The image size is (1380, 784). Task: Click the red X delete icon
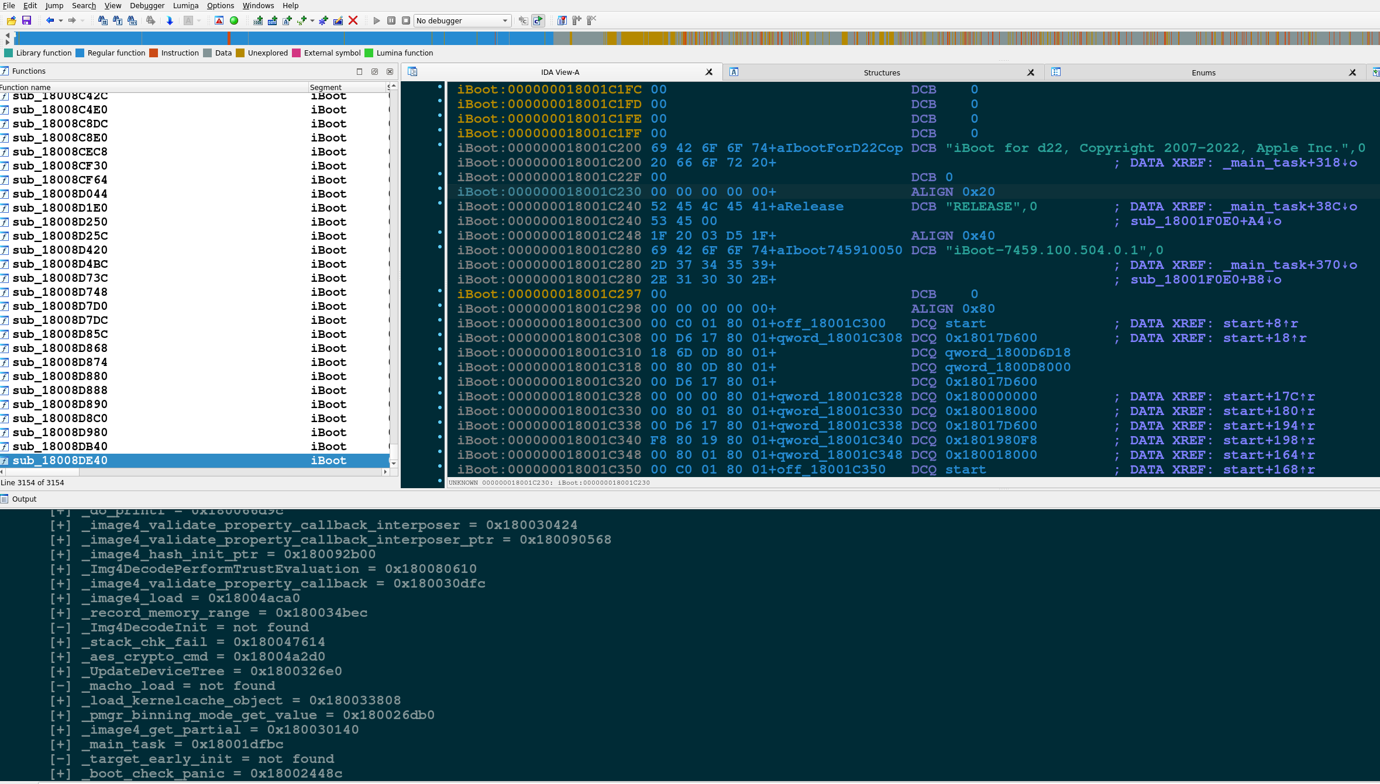point(353,20)
